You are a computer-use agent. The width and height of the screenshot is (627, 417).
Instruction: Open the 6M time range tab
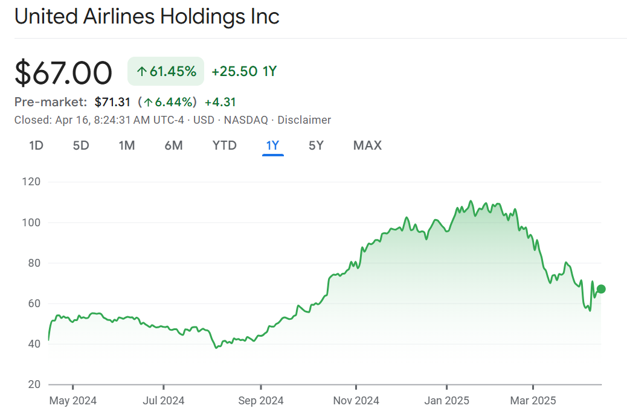click(173, 145)
